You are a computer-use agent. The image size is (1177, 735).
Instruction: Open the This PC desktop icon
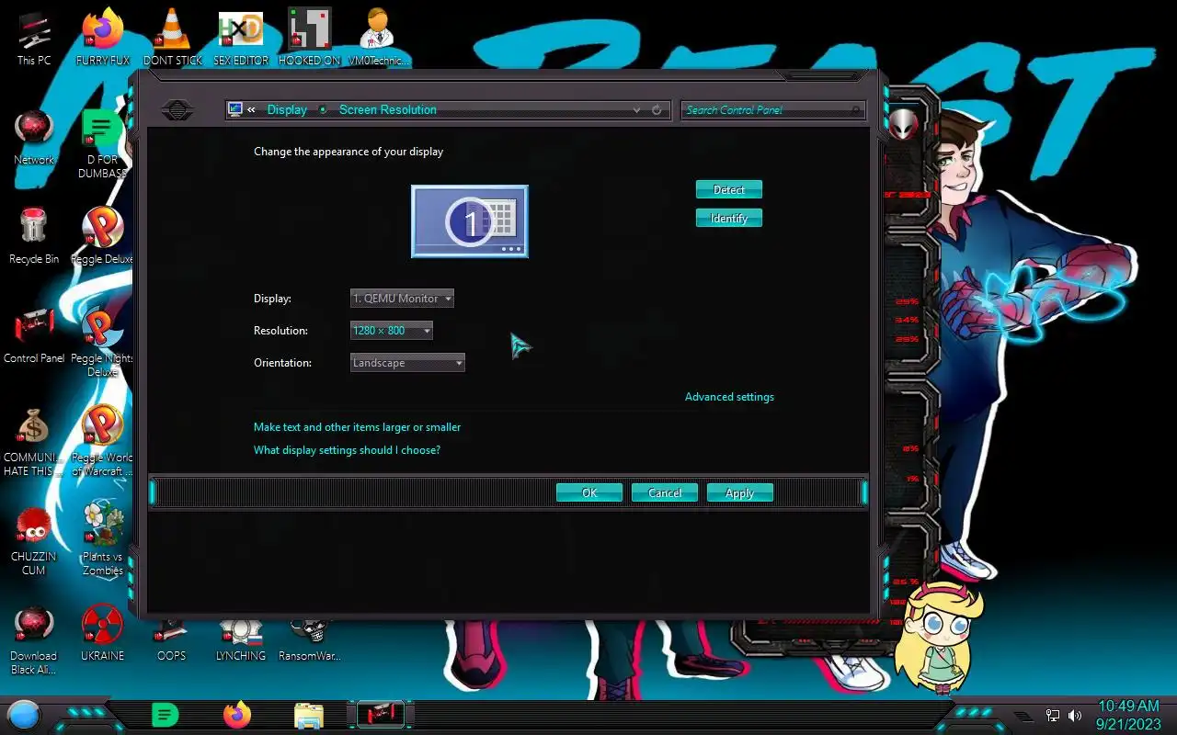[x=34, y=37]
